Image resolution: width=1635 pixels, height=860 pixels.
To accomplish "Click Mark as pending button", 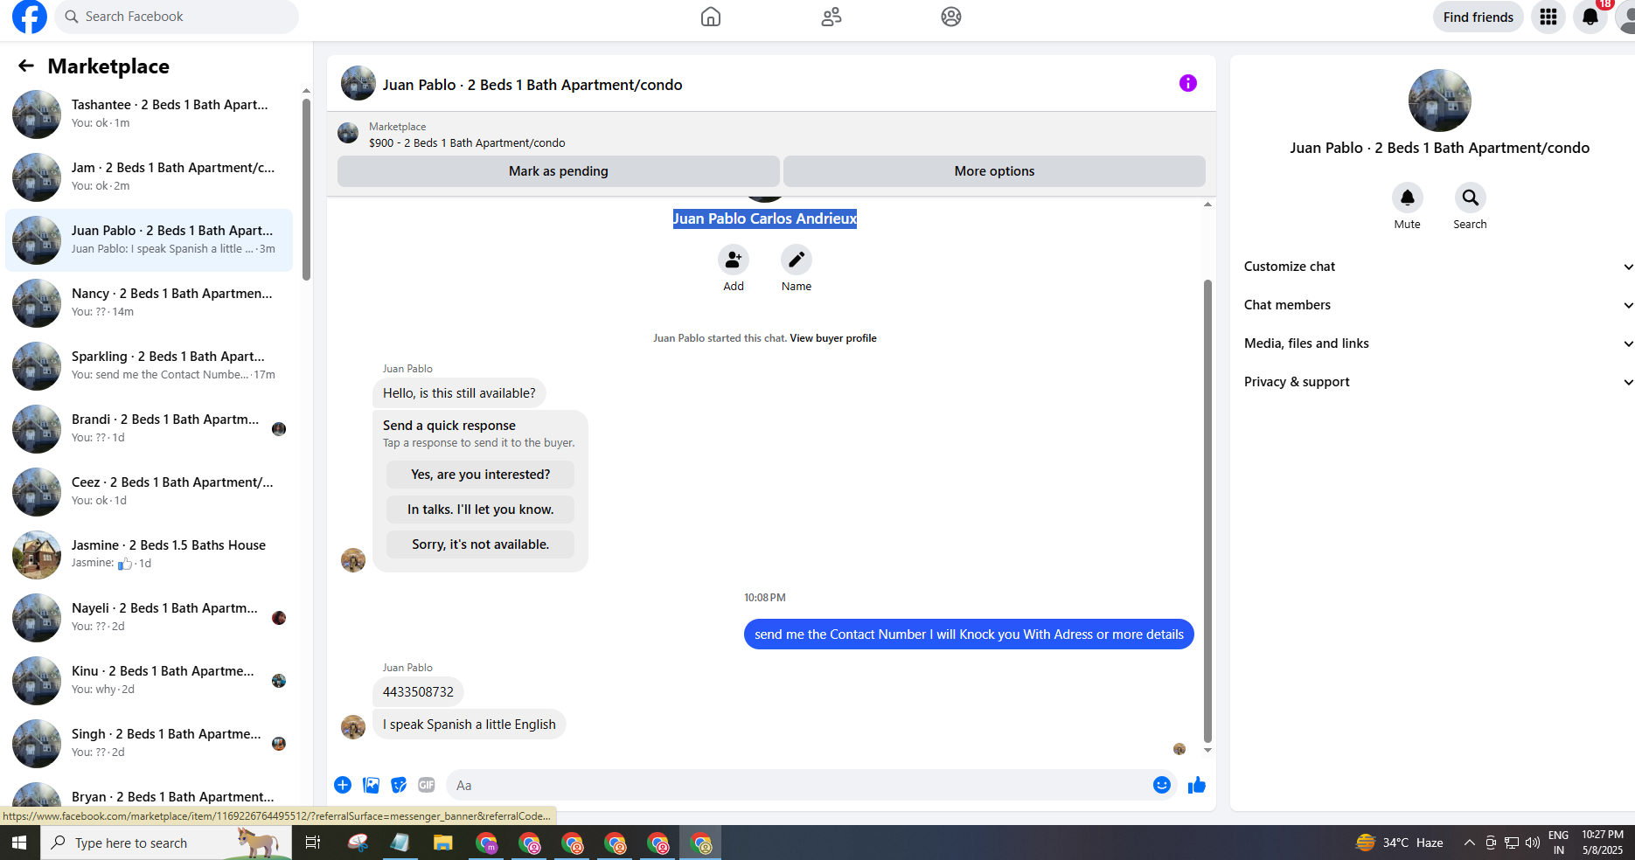I will 559,171.
